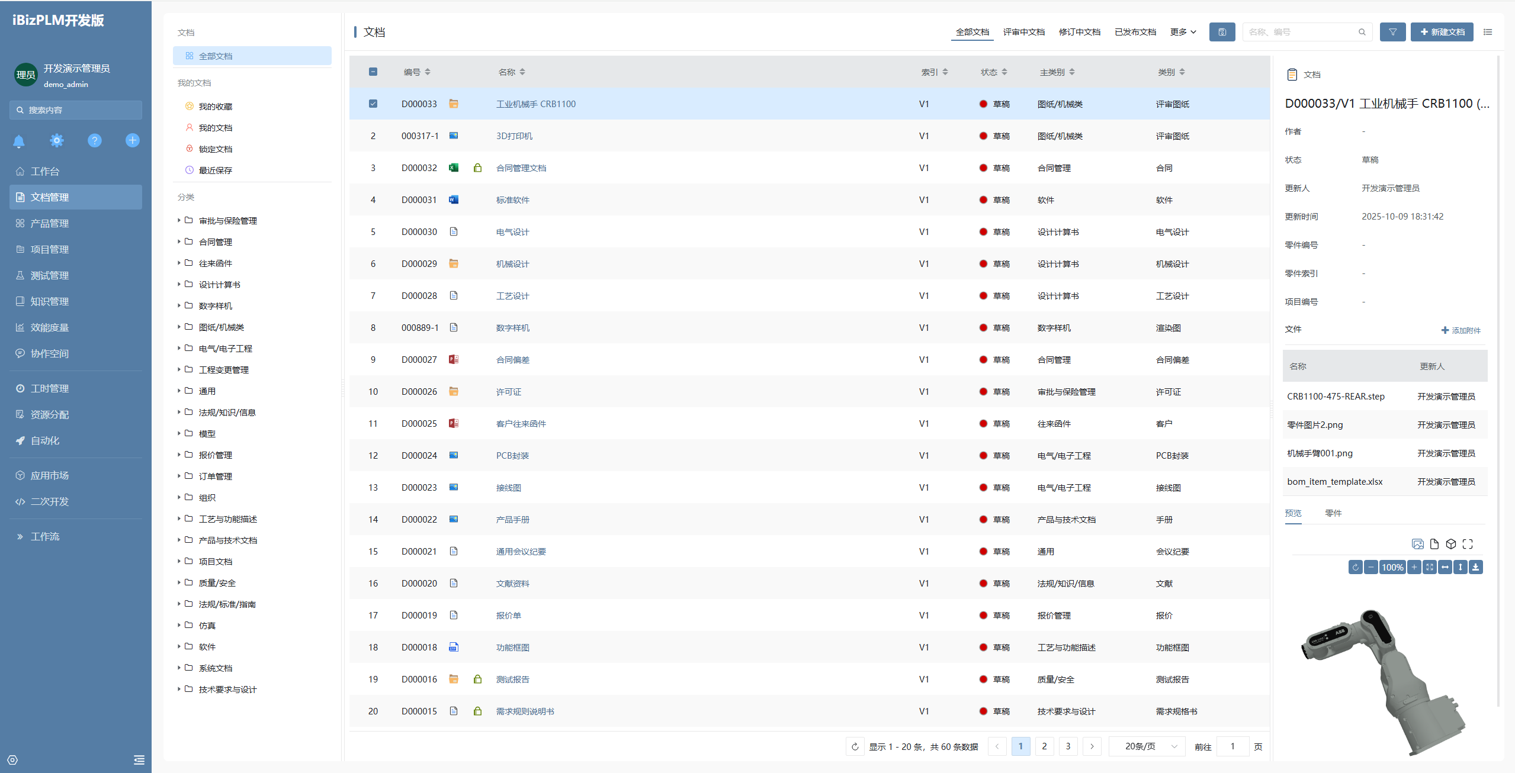Collapse the left sidebar menu toggle
1515x773 pixels.
(139, 760)
